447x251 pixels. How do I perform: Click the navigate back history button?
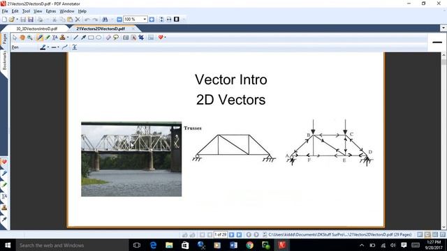pos(249,235)
